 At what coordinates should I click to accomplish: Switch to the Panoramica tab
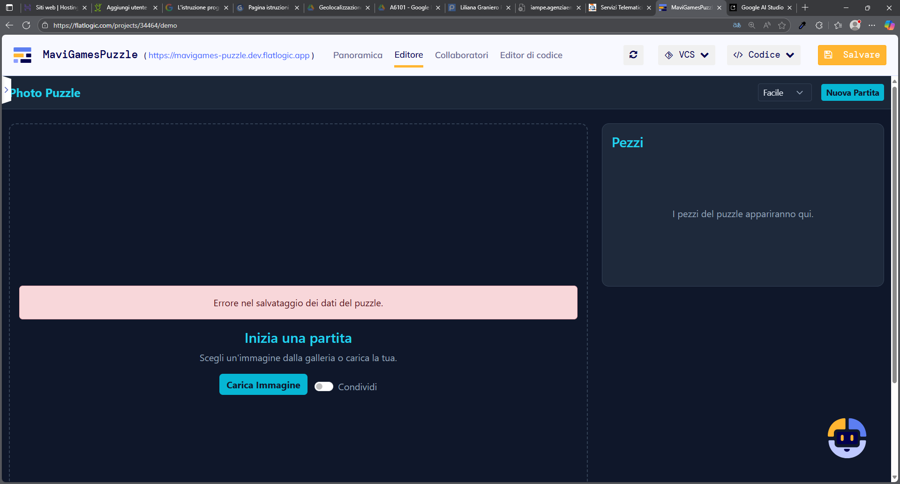pyautogui.click(x=358, y=55)
